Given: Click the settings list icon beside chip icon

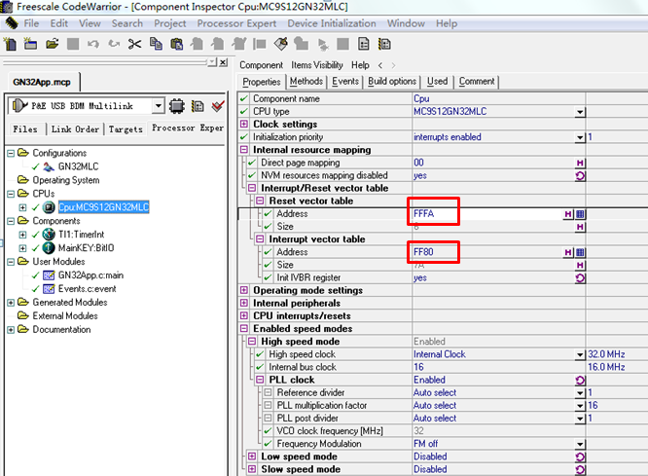Looking at the screenshot, I should (198, 106).
